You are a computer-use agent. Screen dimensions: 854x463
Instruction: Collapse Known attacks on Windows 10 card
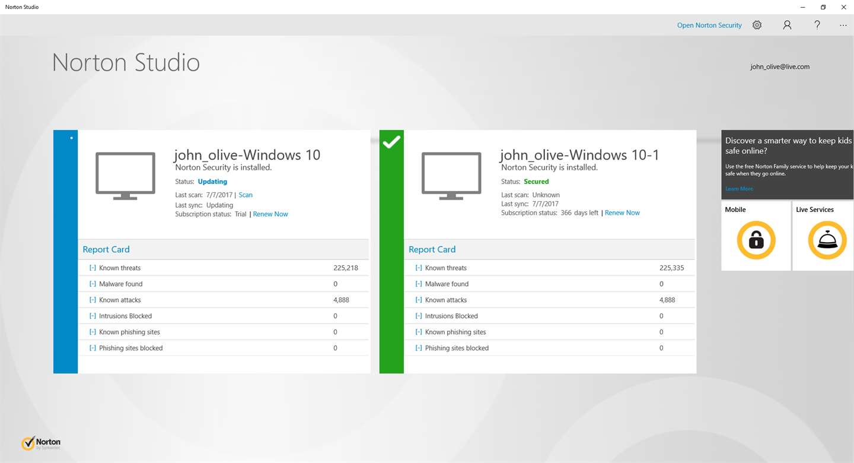coord(93,300)
